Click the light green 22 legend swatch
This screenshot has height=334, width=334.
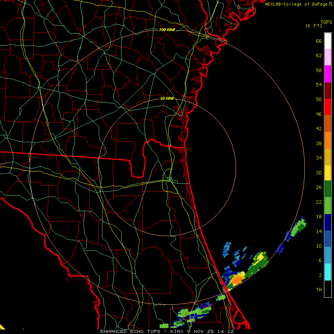point(328,206)
